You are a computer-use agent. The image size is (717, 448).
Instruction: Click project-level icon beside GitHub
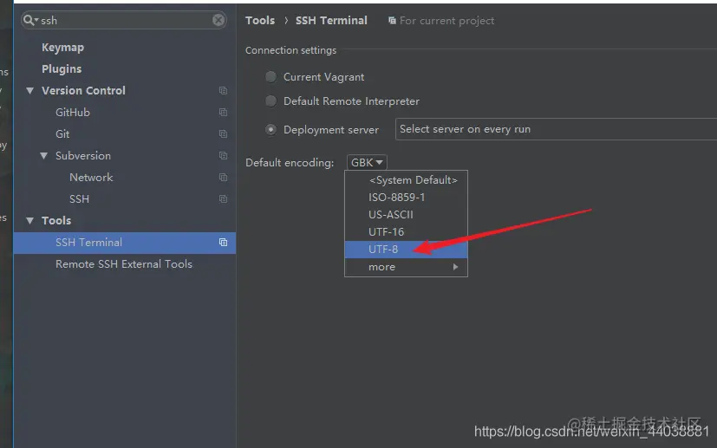tap(223, 113)
